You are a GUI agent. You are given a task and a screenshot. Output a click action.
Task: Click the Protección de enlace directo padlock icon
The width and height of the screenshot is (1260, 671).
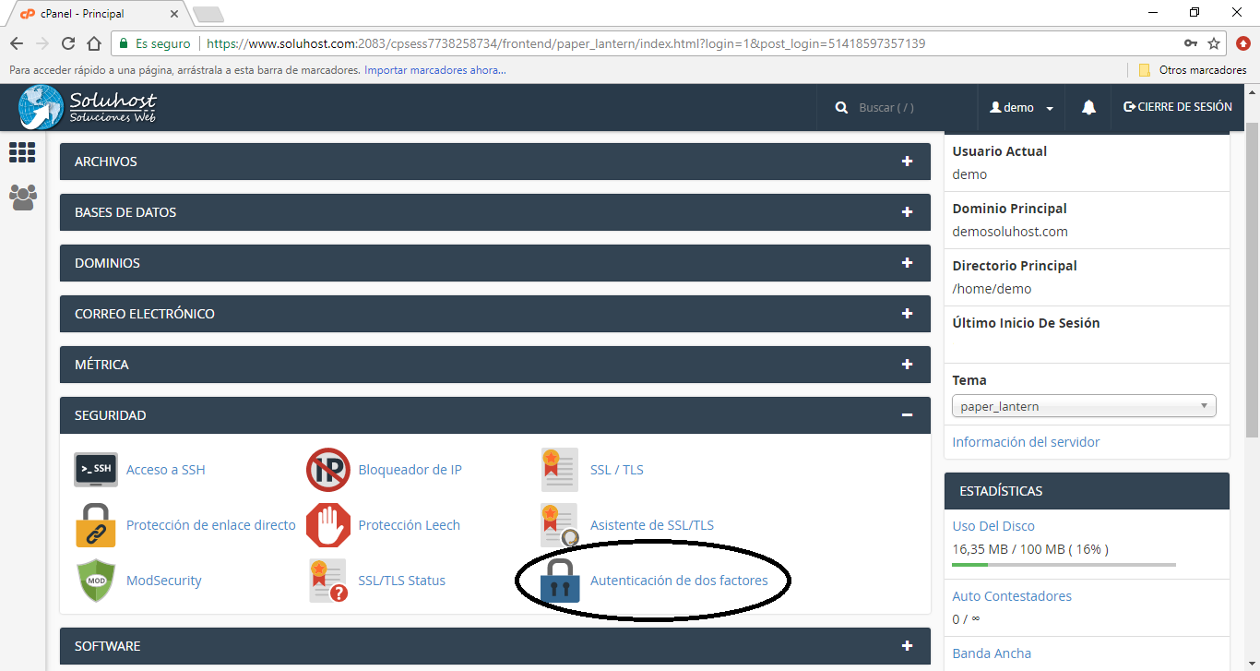(x=96, y=525)
